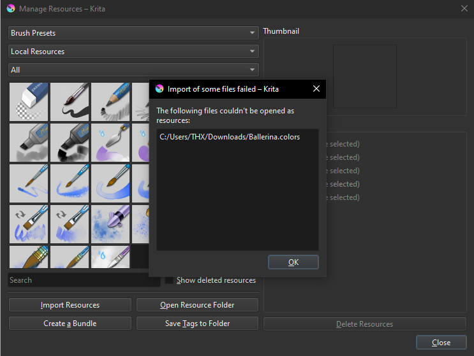Pick the thin blue scribble brush preset
The image size is (474, 356).
pyautogui.click(x=29, y=183)
